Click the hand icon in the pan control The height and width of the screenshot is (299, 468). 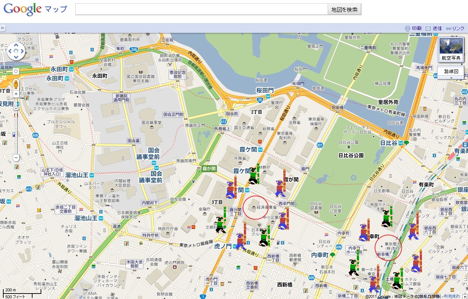pos(16,51)
